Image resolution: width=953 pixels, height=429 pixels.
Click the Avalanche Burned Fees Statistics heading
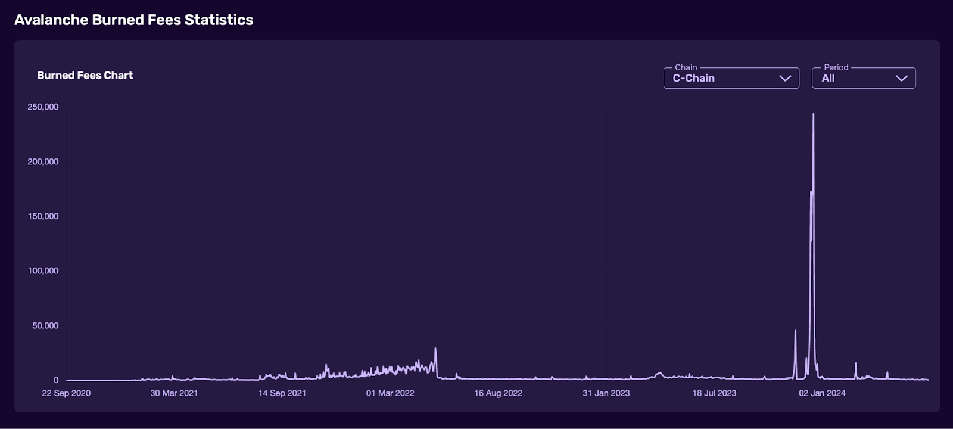[134, 20]
